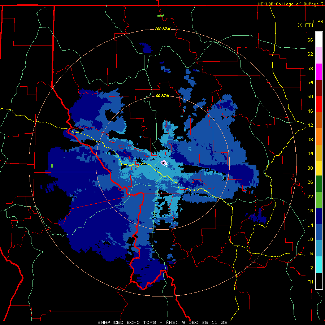Pick the bright red color scale swatch
325x325 pixels.
coord(319,104)
